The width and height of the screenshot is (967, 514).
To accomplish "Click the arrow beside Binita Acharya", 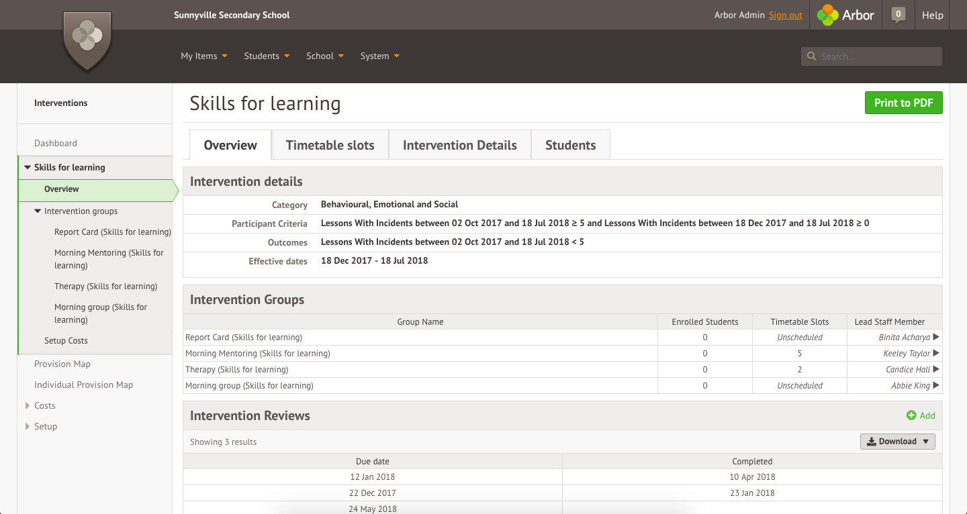I will click(x=936, y=338).
